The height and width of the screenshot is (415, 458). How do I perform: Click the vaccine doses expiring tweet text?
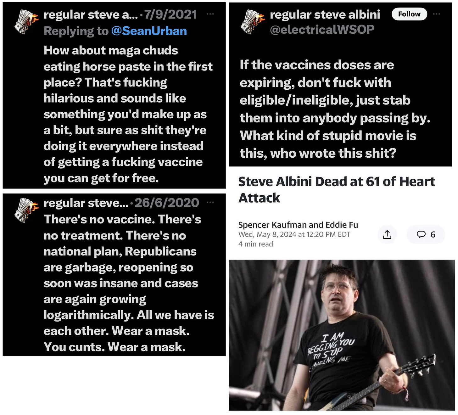pos(335,109)
